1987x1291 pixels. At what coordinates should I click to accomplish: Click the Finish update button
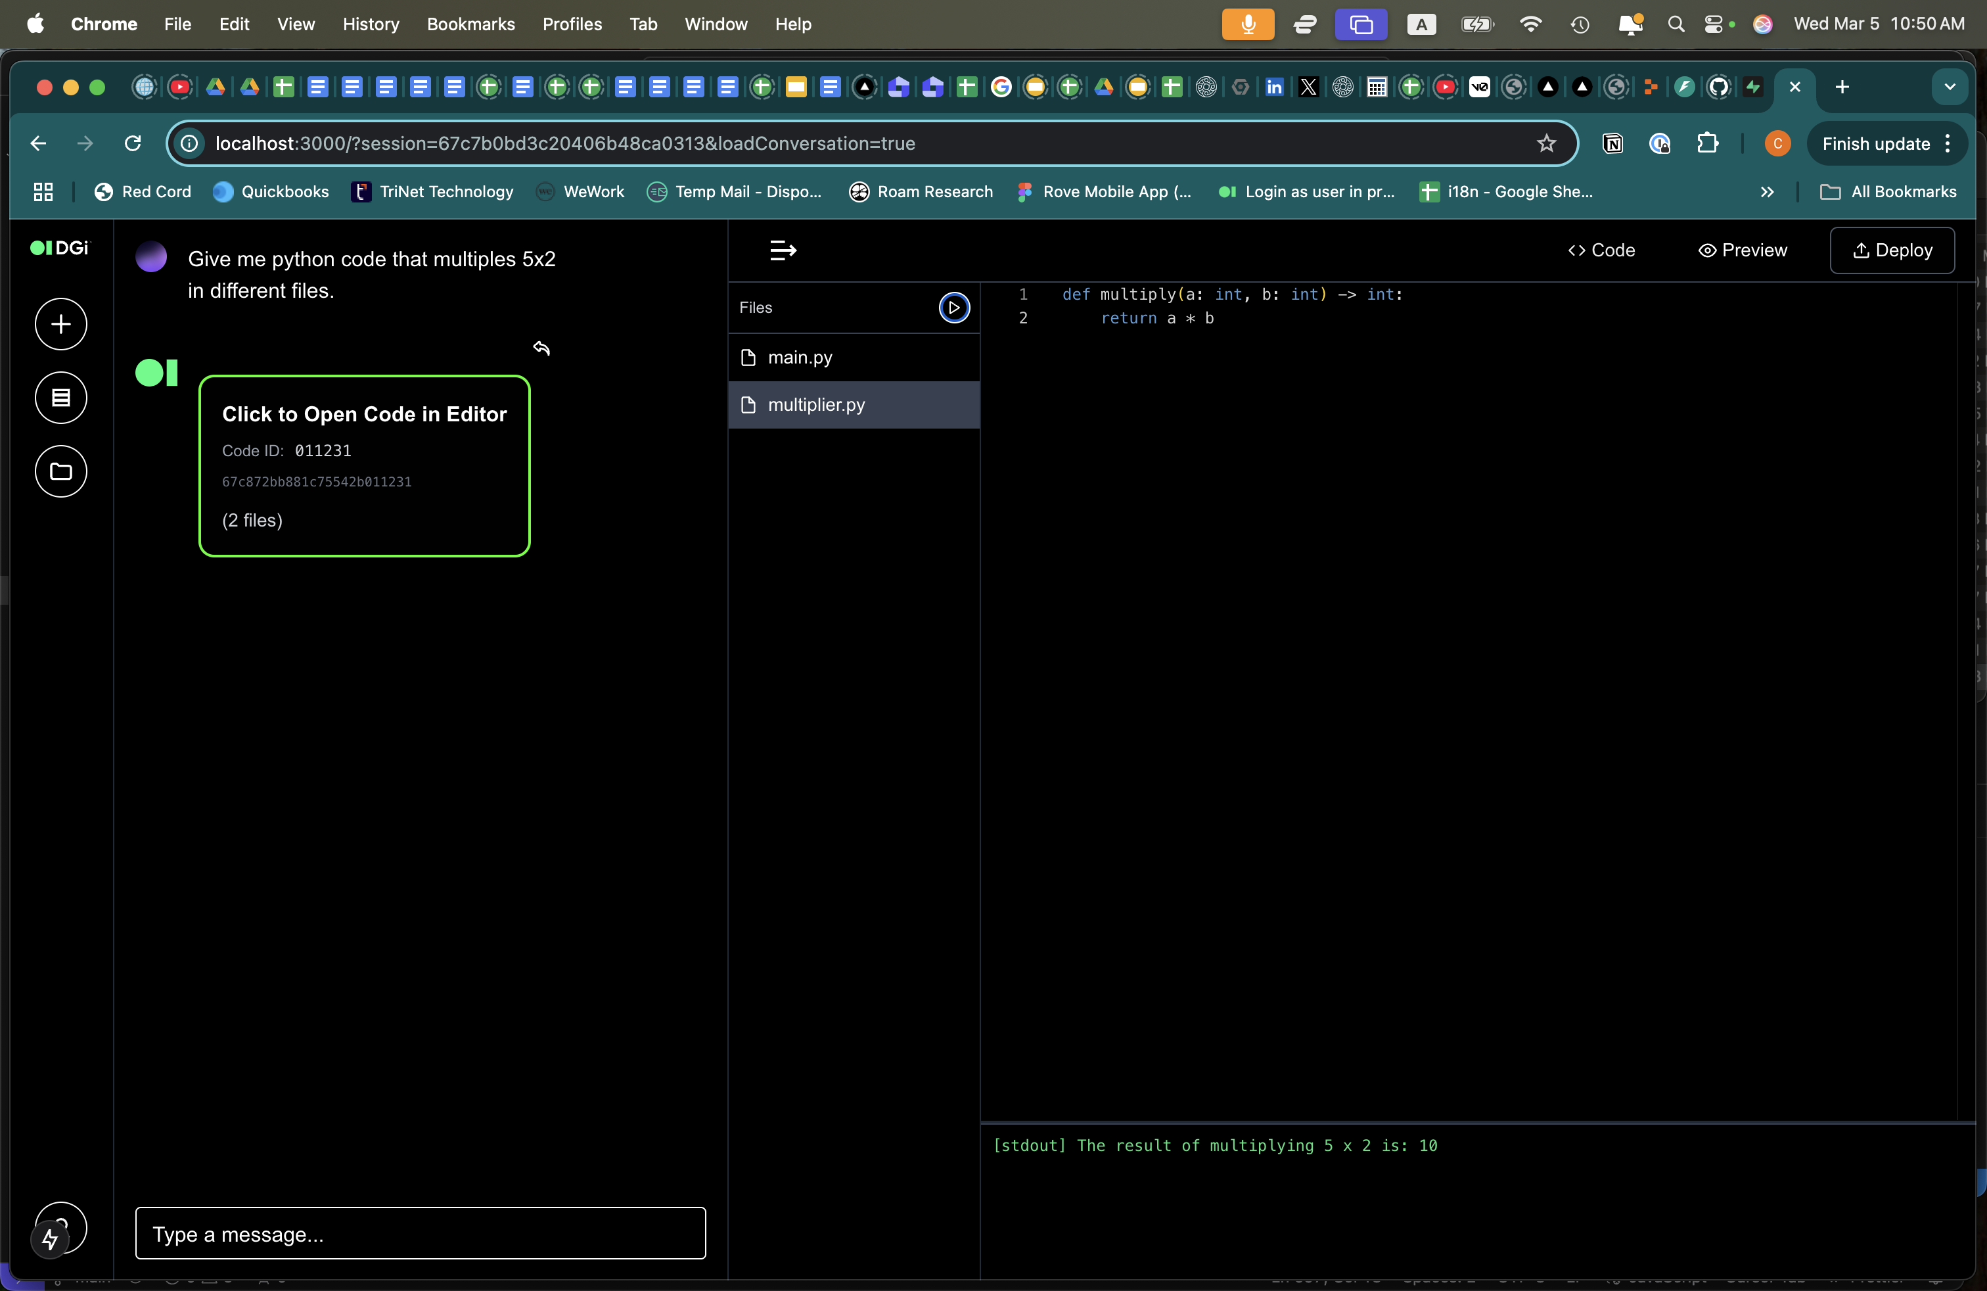pyautogui.click(x=1875, y=144)
